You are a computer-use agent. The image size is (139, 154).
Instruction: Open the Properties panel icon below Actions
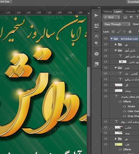click(x=96, y=25)
